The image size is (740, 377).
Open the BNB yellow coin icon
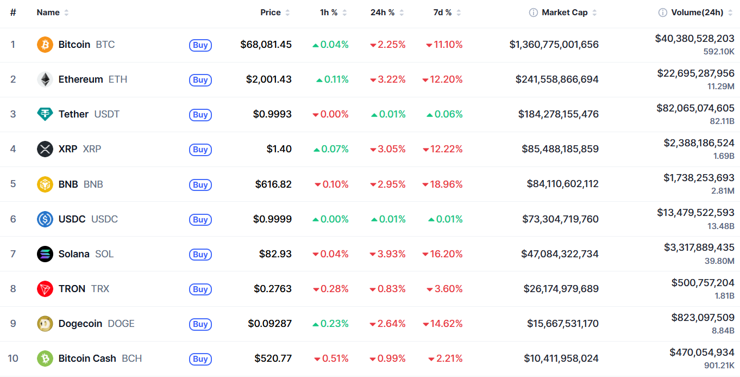[x=45, y=184]
